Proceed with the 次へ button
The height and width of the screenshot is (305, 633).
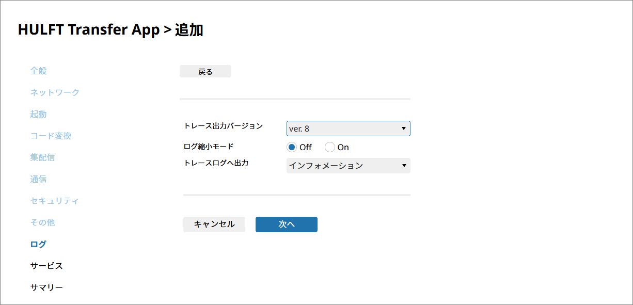coord(286,224)
